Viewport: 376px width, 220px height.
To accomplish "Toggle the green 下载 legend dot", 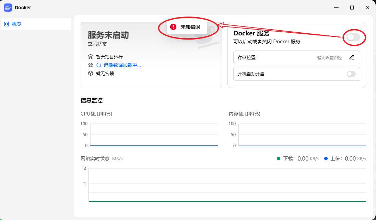I will 279,158.
